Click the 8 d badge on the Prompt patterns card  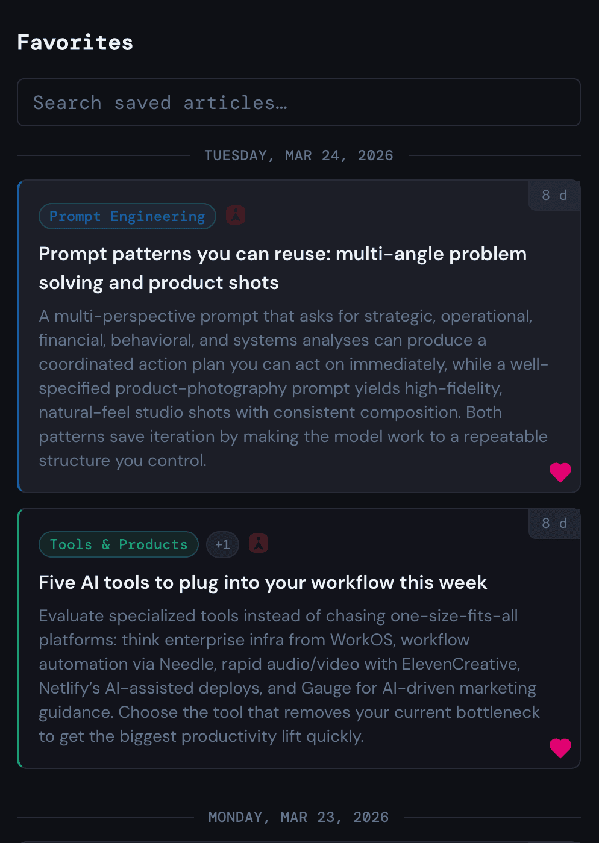click(x=554, y=195)
